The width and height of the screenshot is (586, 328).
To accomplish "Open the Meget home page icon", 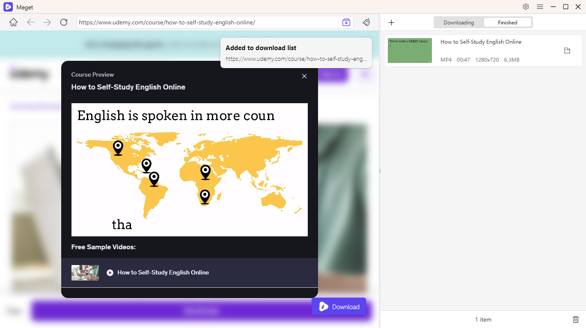I will pyautogui.click(x=13, y=22).
